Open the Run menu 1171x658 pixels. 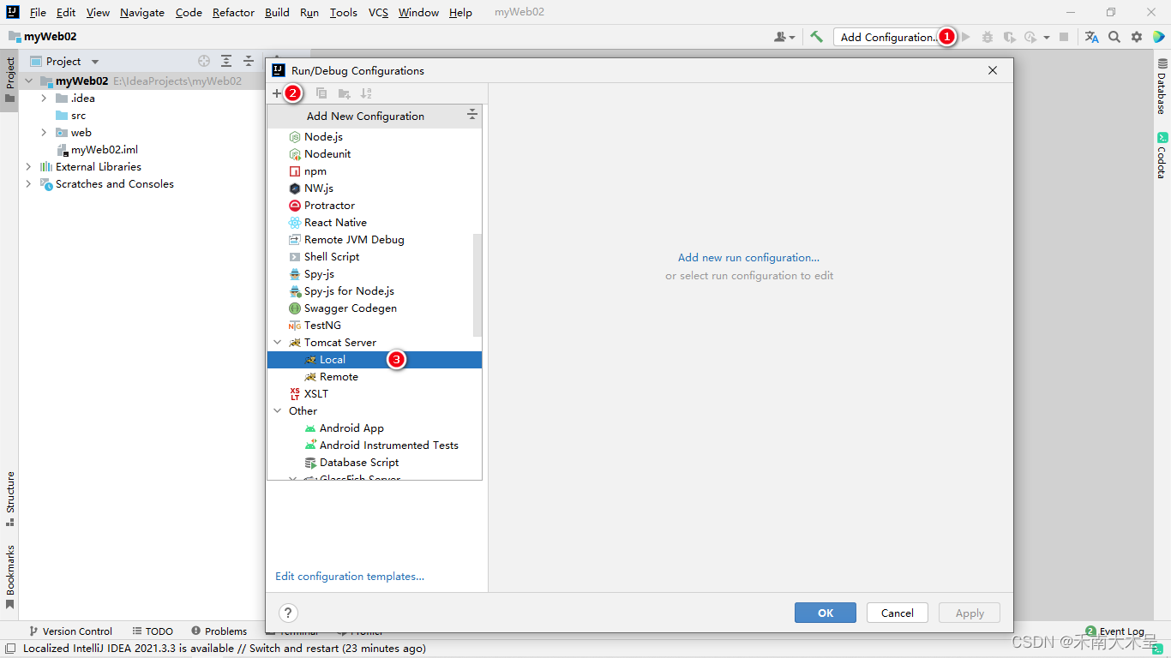tap(309, 12)
